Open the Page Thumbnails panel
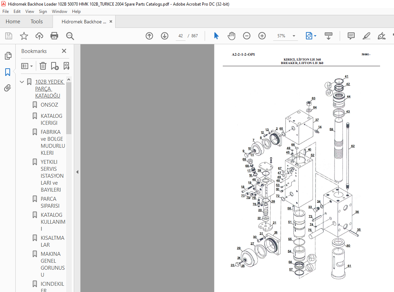 (x=8, y=56)
